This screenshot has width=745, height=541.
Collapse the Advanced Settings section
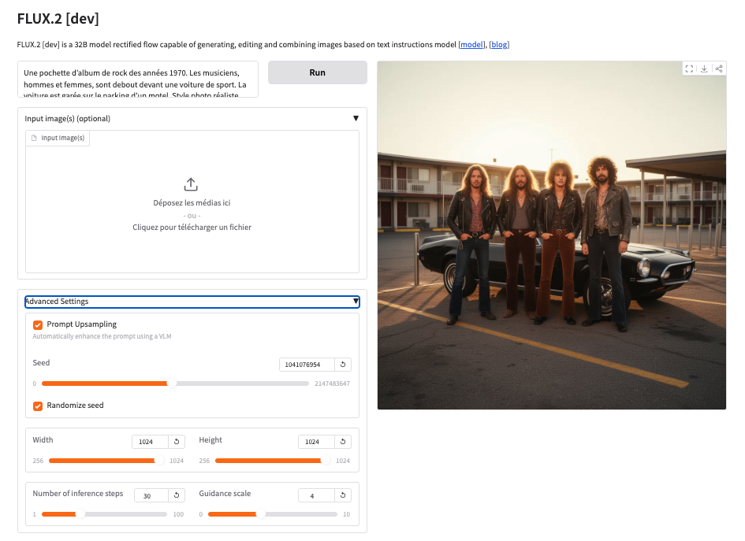[x=356, y=302]
